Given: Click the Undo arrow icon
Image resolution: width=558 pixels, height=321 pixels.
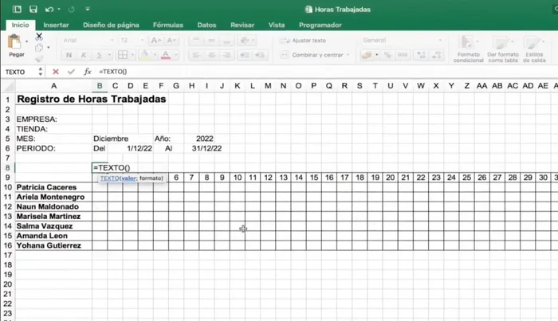Looking at the screenshot, I should 49,10.
